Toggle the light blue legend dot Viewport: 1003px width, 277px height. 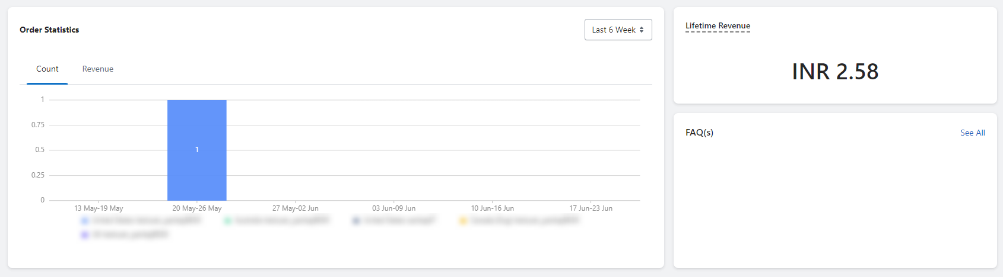click(84, 221)
